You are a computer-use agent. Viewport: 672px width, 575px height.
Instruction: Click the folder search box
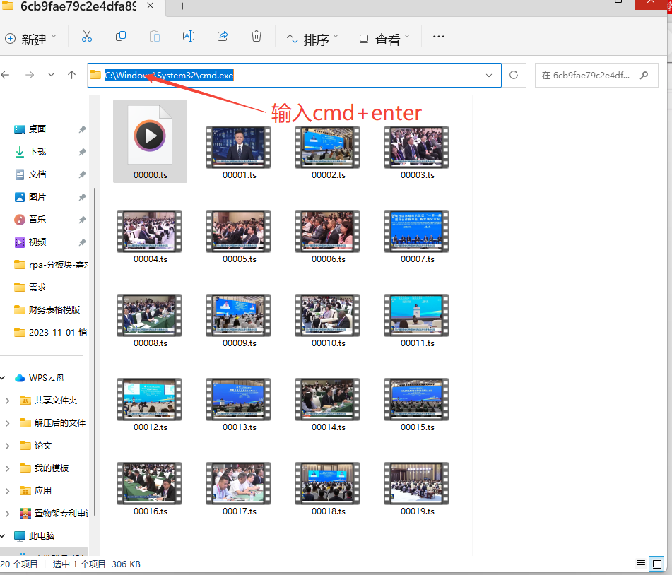592,75
